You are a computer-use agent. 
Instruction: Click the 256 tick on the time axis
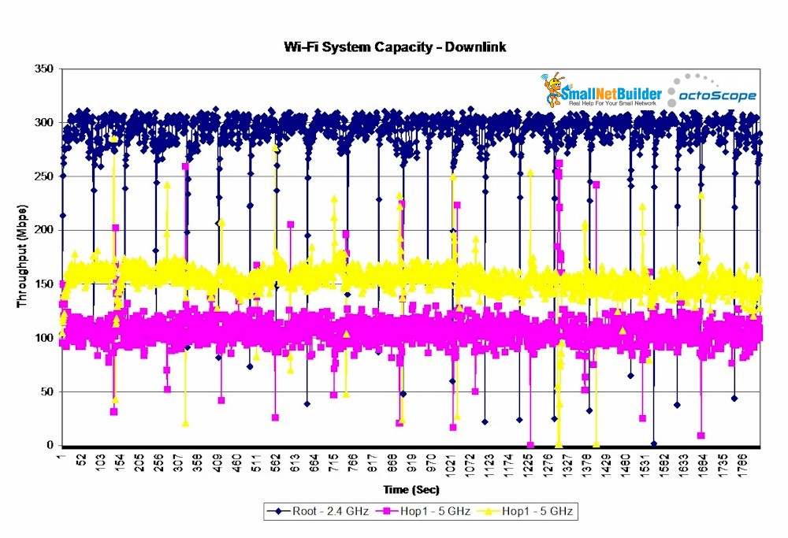point(159,462)
